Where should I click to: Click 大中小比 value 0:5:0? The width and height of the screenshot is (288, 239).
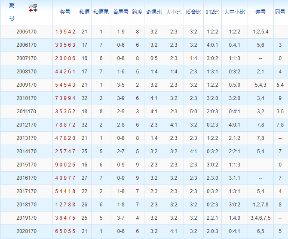click(235, 85)
